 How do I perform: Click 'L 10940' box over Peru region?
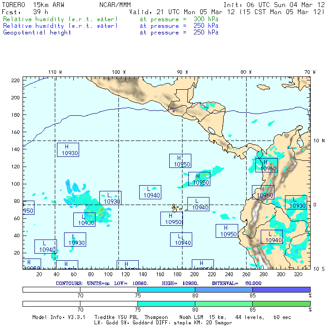[x=272, y=237]
